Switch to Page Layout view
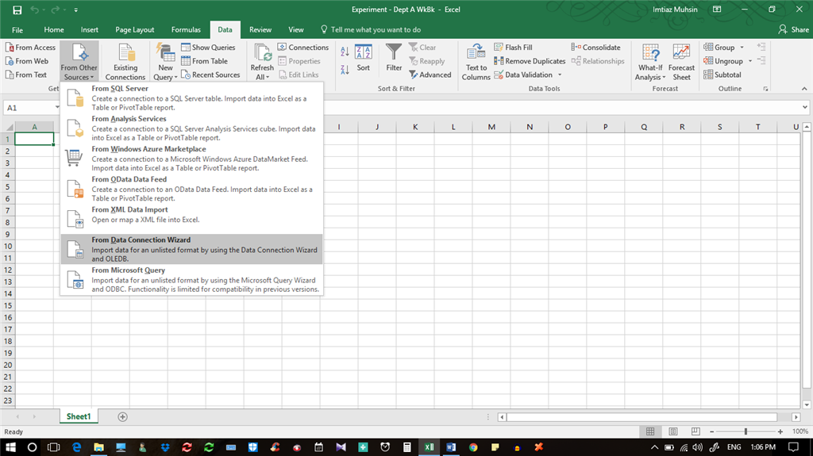The height and width of the screenshot is (456, 813). 673,431
